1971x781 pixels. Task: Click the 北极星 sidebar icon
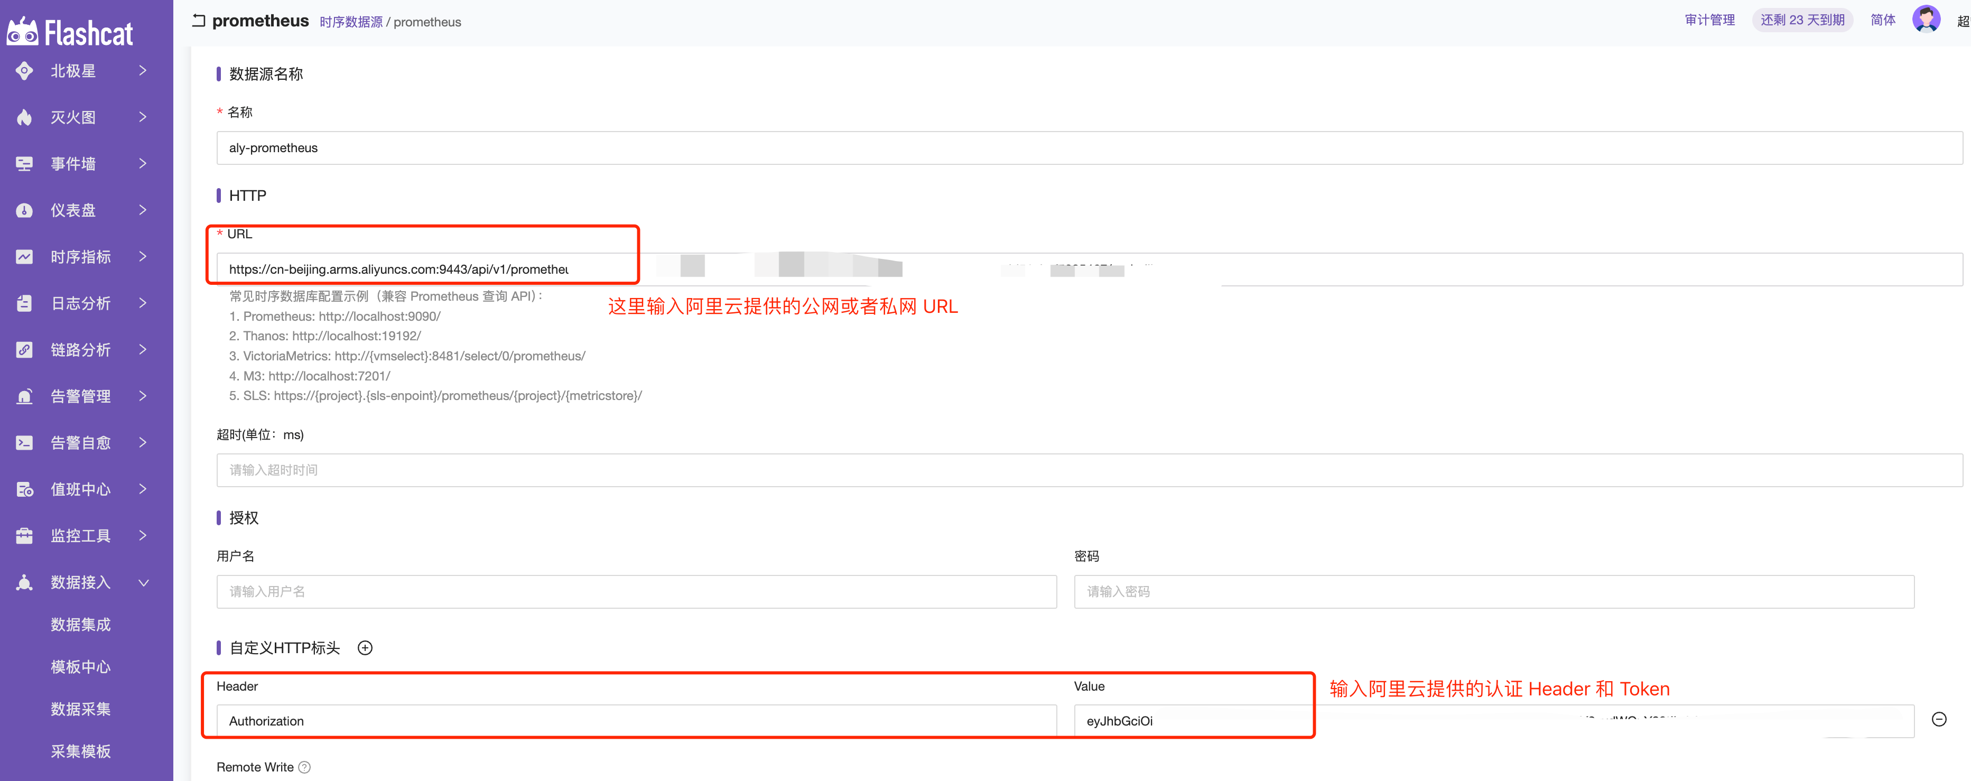click(x=24, y=71)
